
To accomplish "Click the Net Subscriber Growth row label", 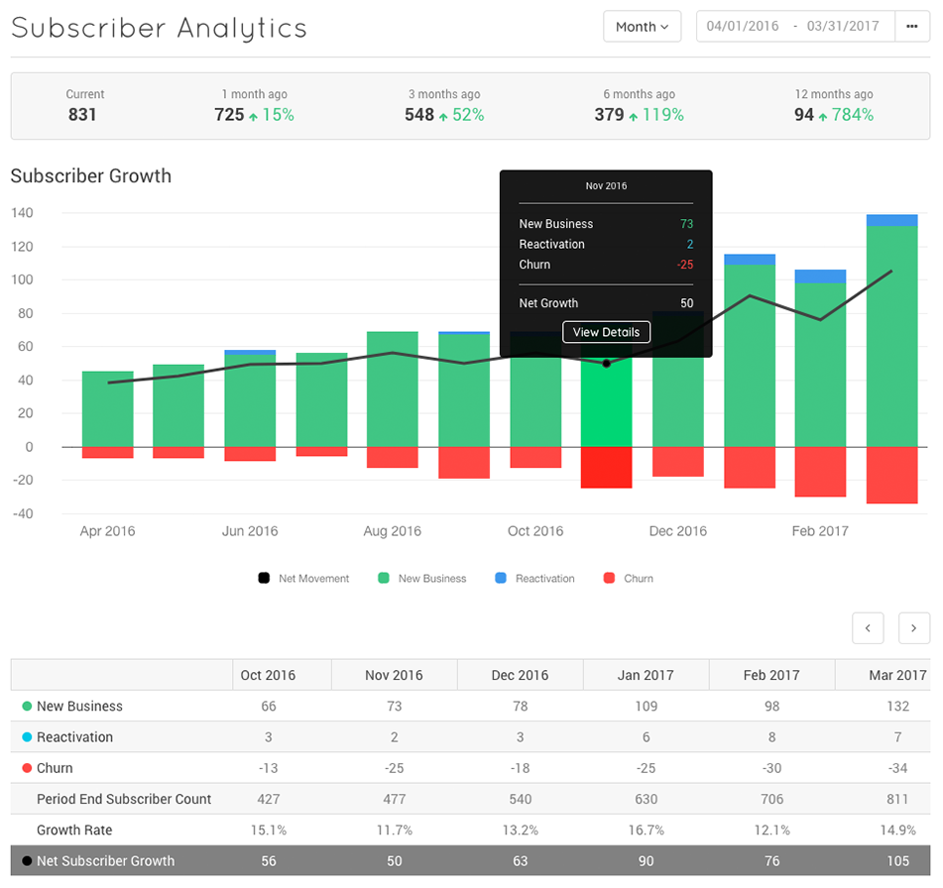I will click(x=106, y=861).
